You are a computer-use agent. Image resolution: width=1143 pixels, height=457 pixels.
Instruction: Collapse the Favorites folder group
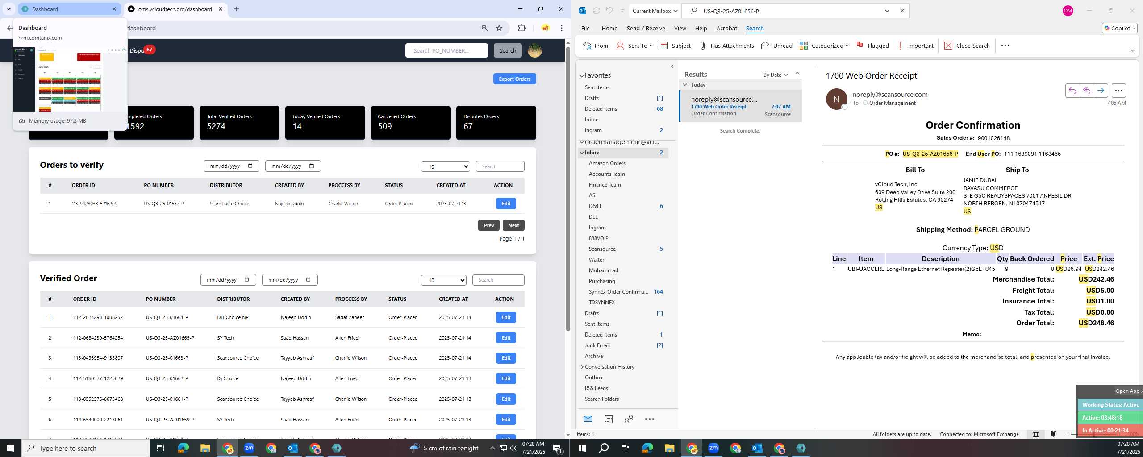tap(581, 75)
